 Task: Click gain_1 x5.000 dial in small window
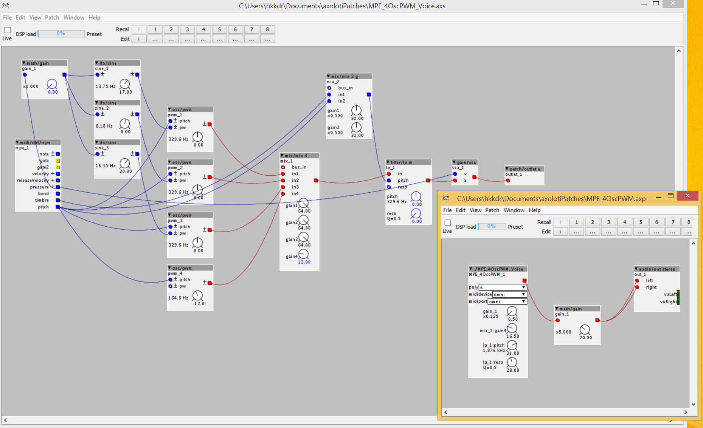(585, 329)
